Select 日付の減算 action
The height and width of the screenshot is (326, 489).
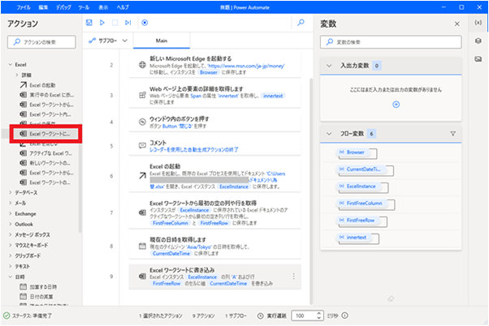(37, 297)
